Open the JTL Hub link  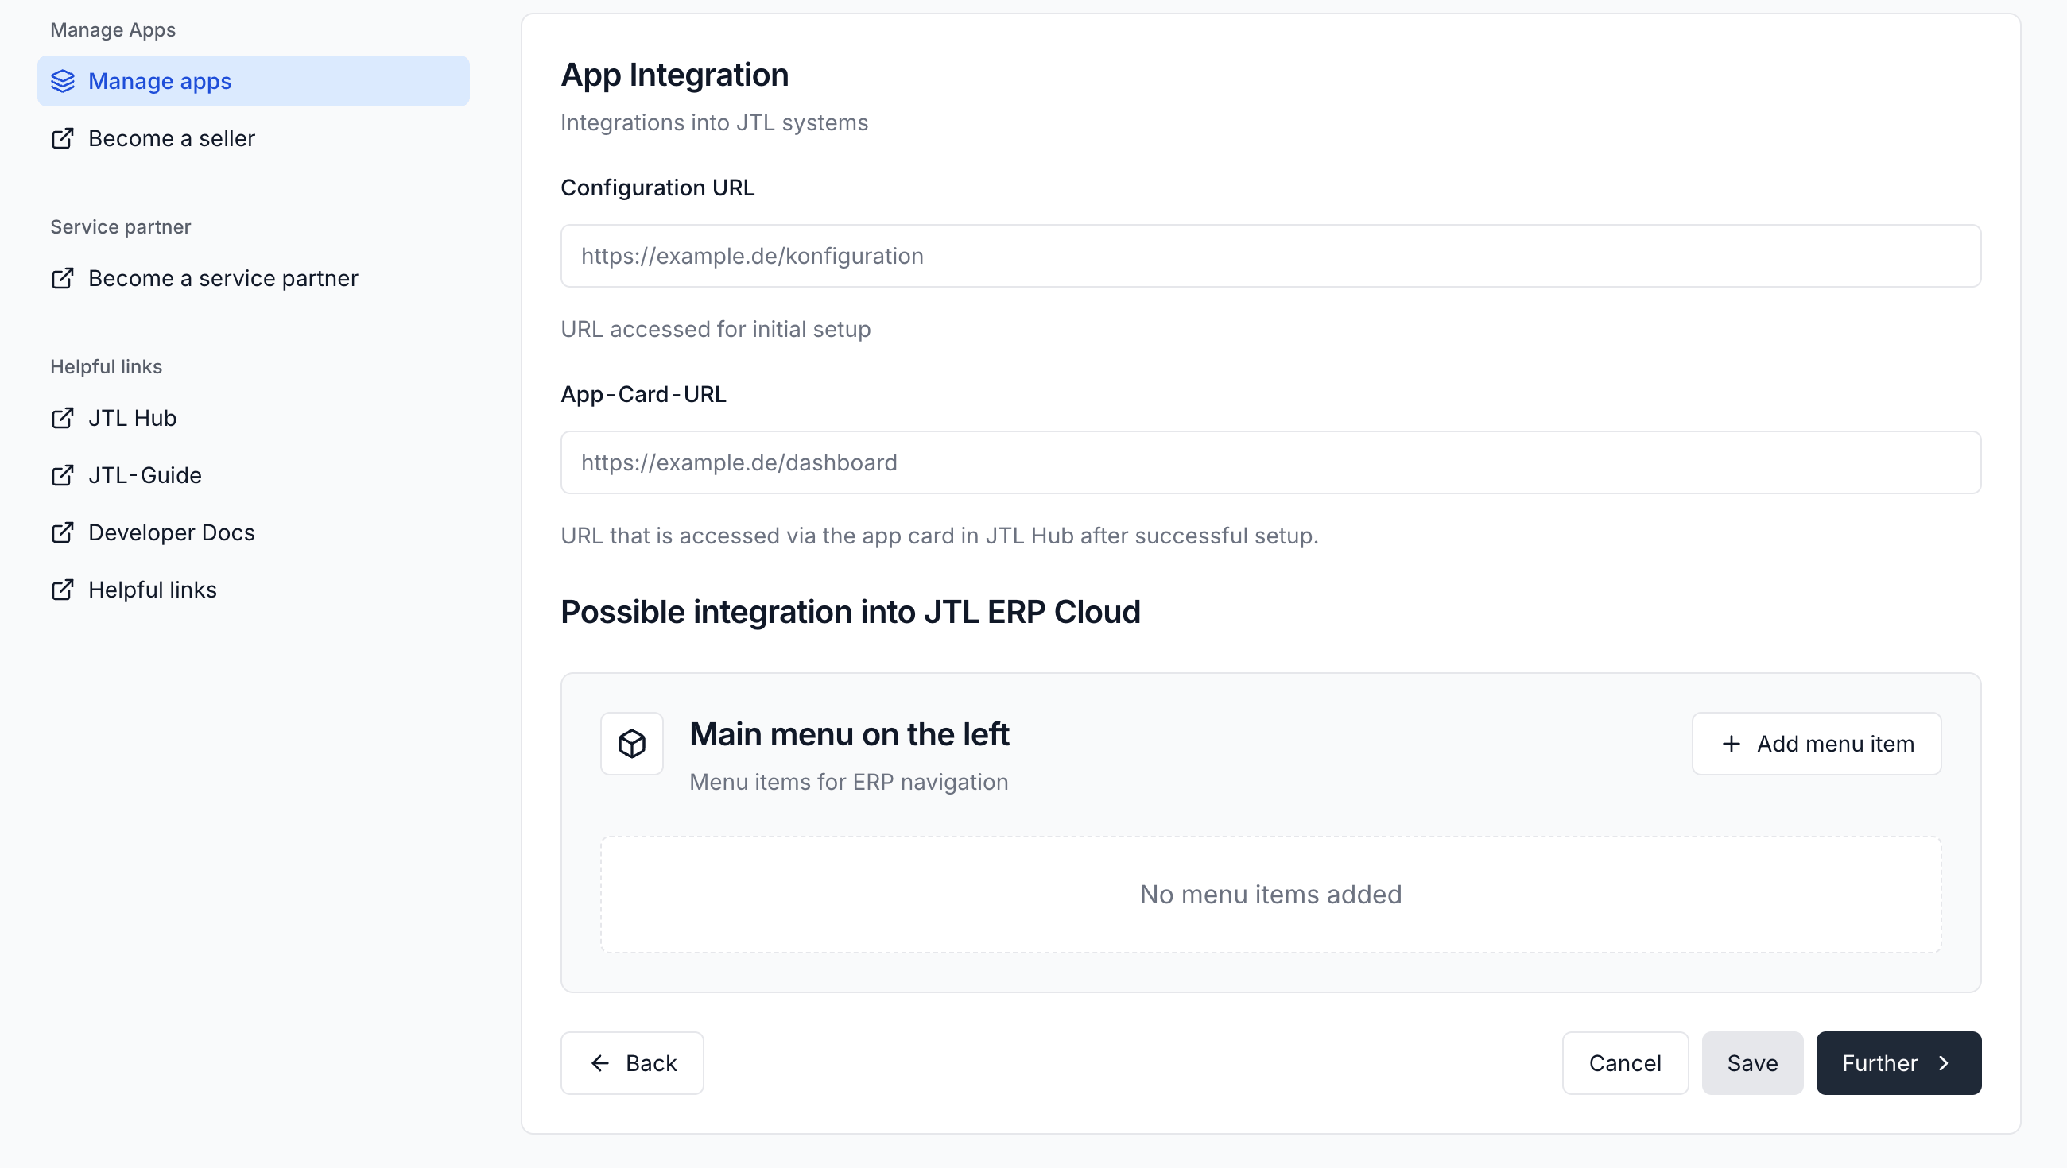[x=254, y=418]
